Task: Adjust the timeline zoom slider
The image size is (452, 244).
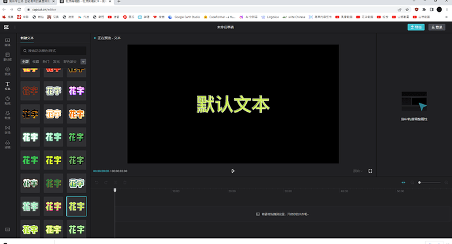Action: [x=429, y=183]
